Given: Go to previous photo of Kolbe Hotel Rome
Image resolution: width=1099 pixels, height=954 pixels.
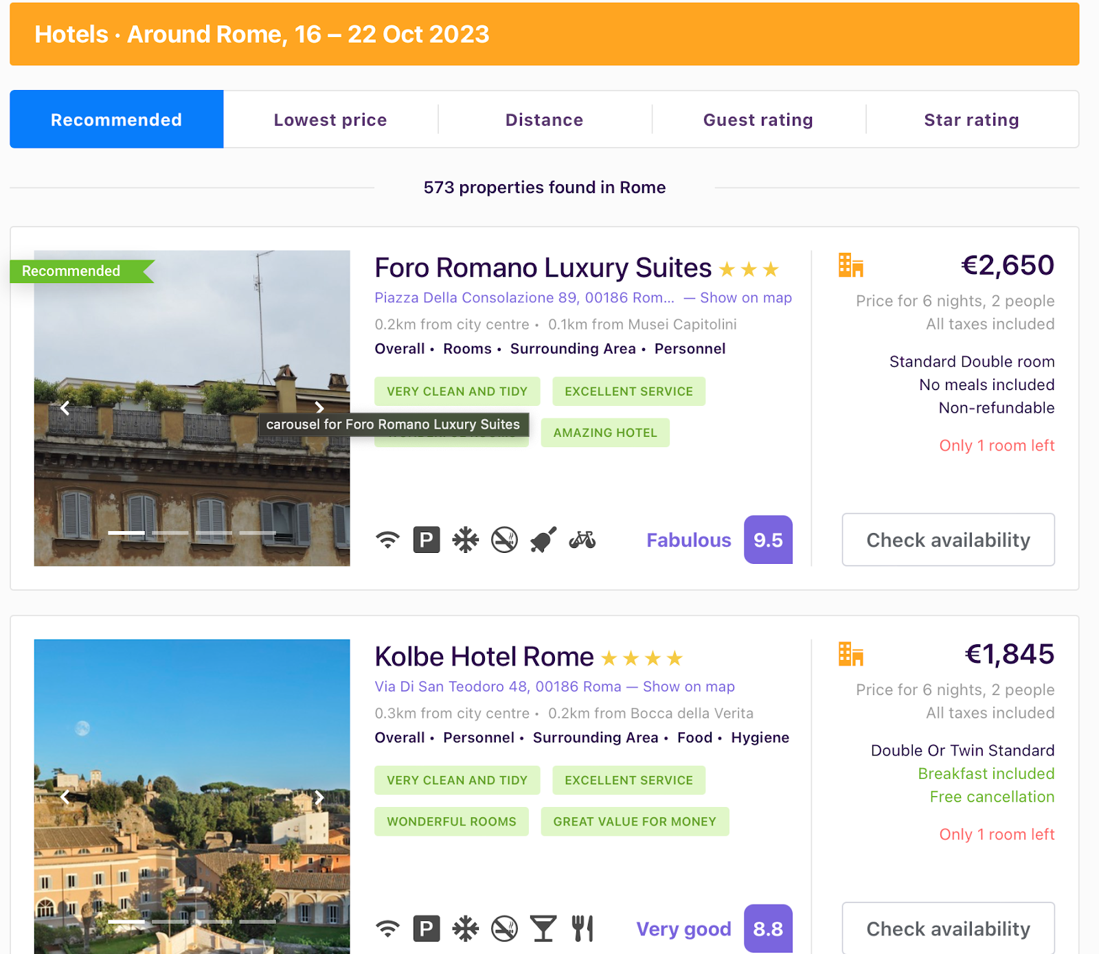Looking at the screenshot, I should click(65, 797).
